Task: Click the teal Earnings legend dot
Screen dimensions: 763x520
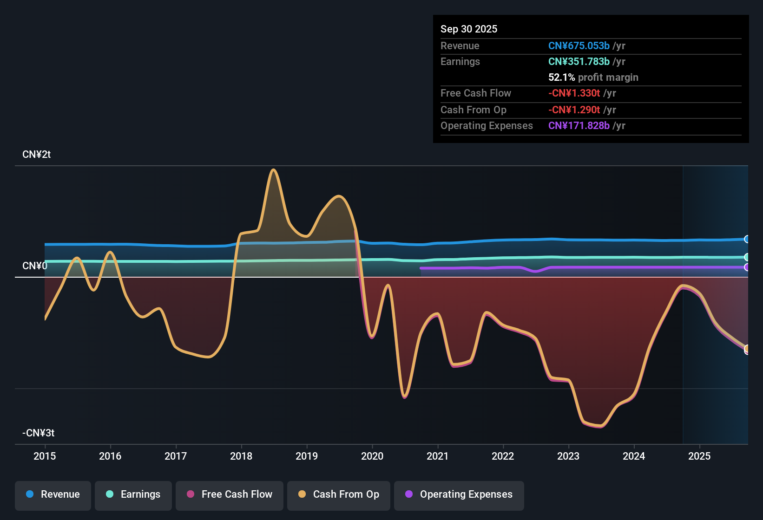Action: (109, 494)
